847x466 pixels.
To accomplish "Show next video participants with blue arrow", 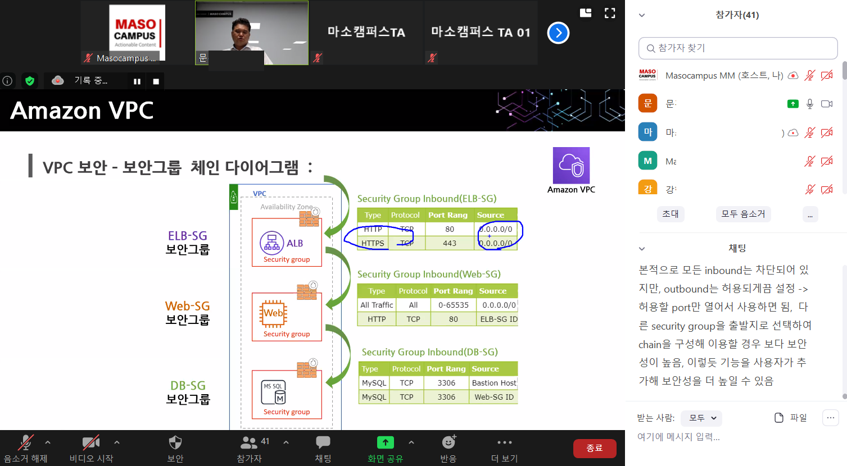I will [558, 33].
